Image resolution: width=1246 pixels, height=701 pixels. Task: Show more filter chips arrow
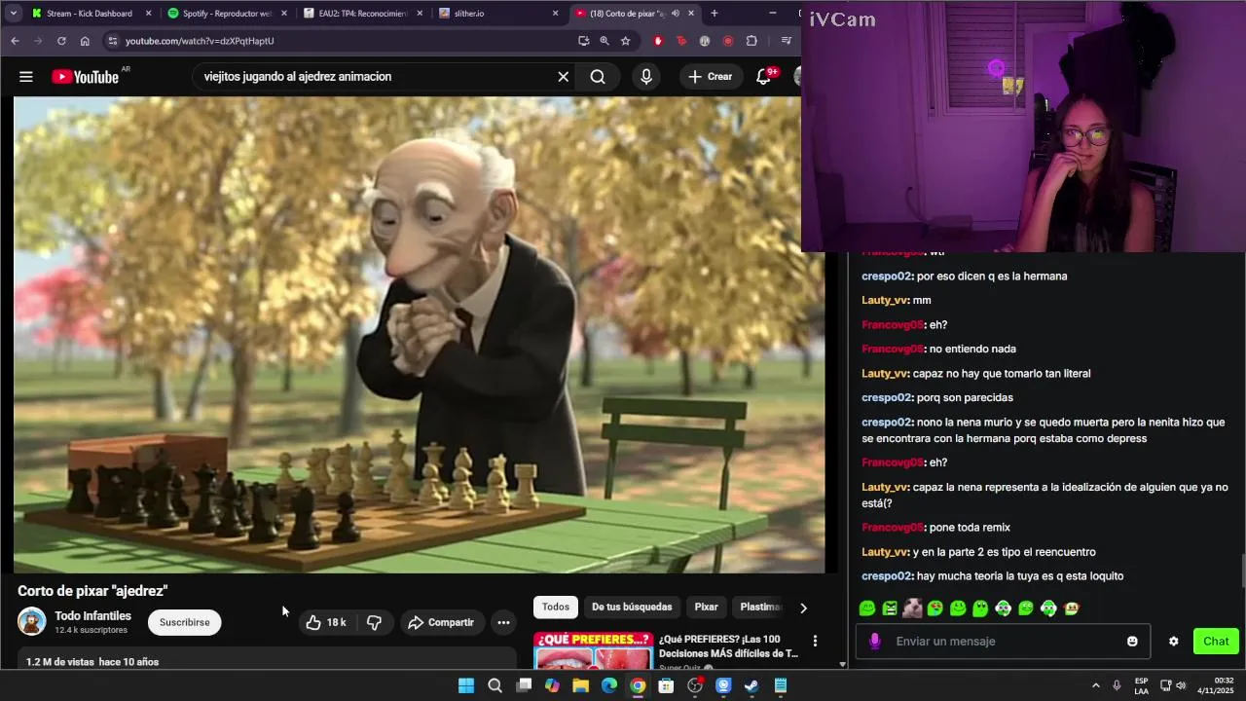pyautogui.click(x=803, y=608)
